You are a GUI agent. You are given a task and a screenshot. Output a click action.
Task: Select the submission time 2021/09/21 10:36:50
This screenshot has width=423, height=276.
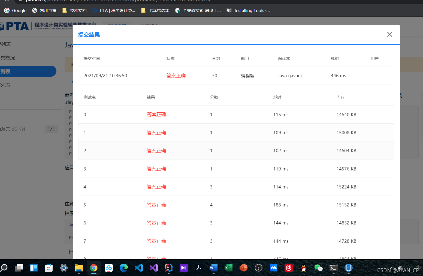tap(105, 76)
